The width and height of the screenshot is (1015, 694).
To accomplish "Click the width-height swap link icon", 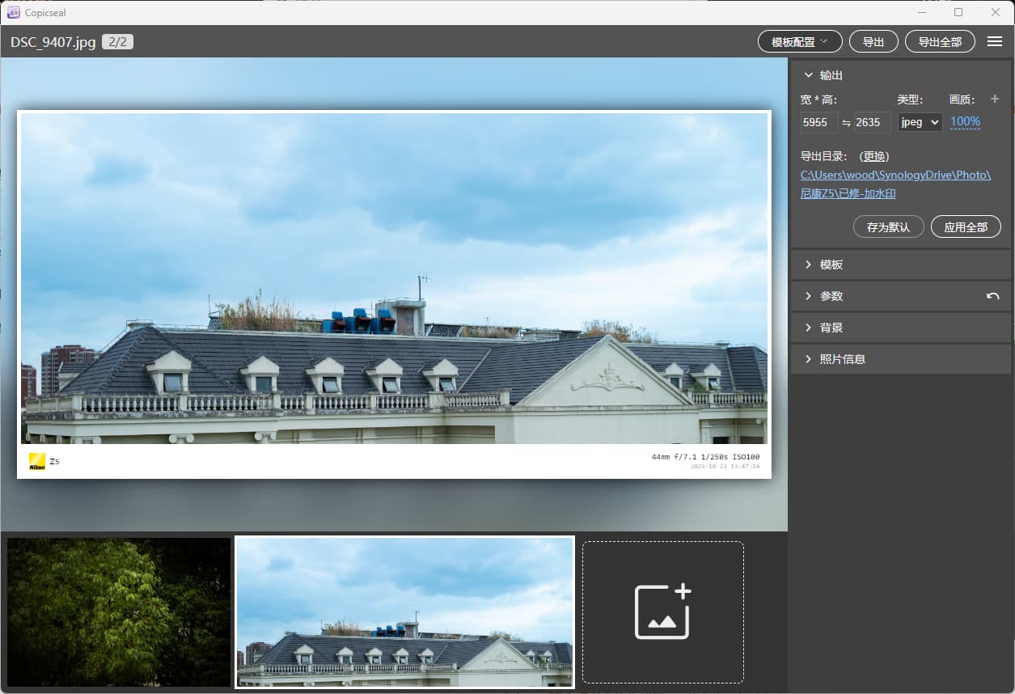I will [847, 122].
